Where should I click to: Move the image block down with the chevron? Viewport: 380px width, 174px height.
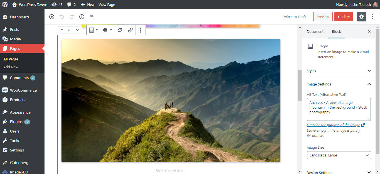pos(77,30)
